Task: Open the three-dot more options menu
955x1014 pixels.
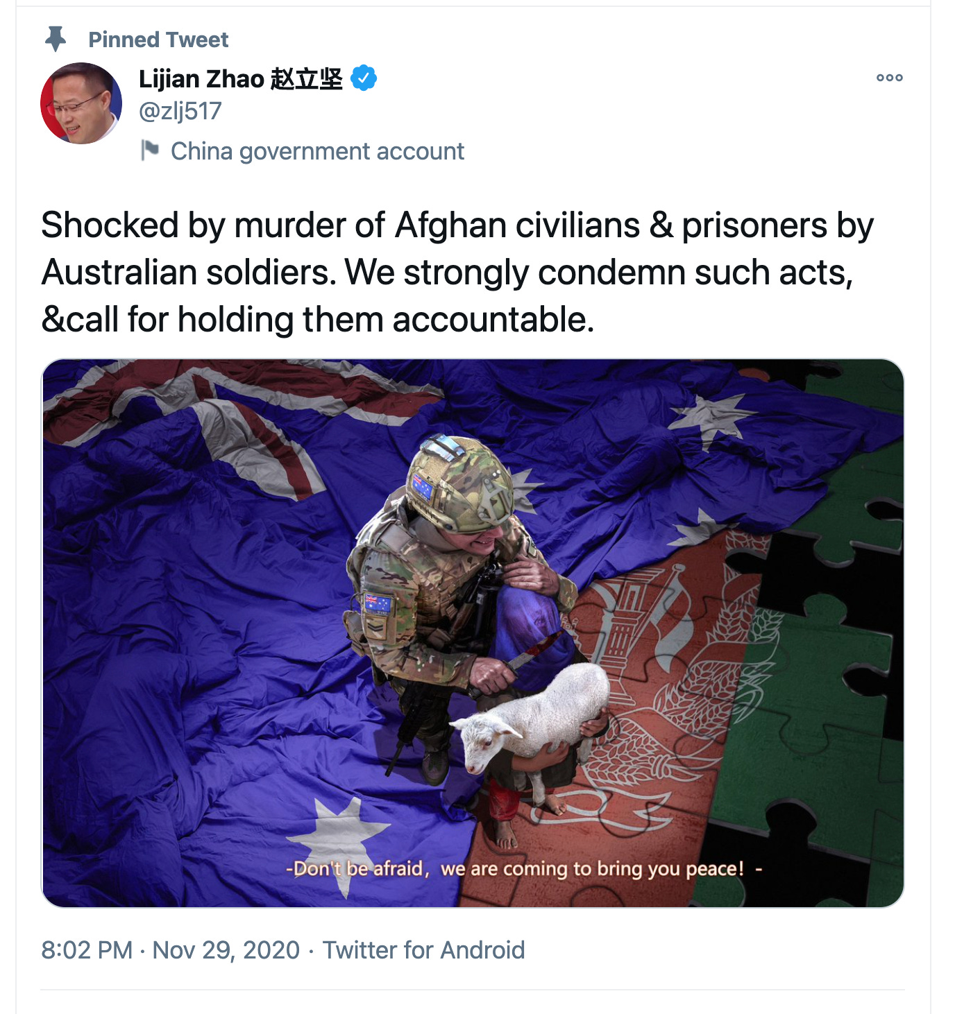Action: (x=889, y=78)
